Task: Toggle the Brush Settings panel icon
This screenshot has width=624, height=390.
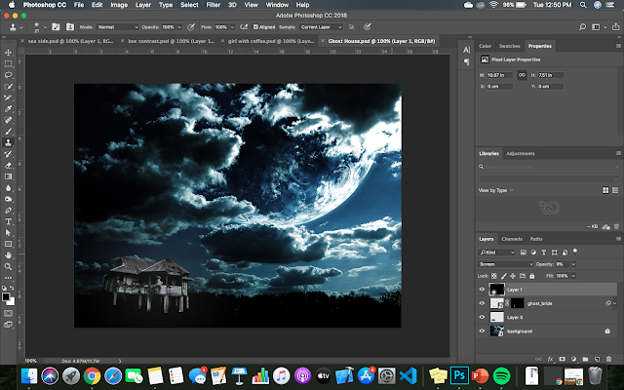Action: pos(56,27)
